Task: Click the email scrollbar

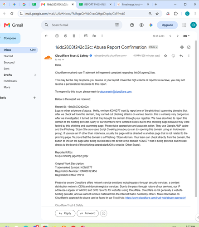Action: (x=196, y=118)
